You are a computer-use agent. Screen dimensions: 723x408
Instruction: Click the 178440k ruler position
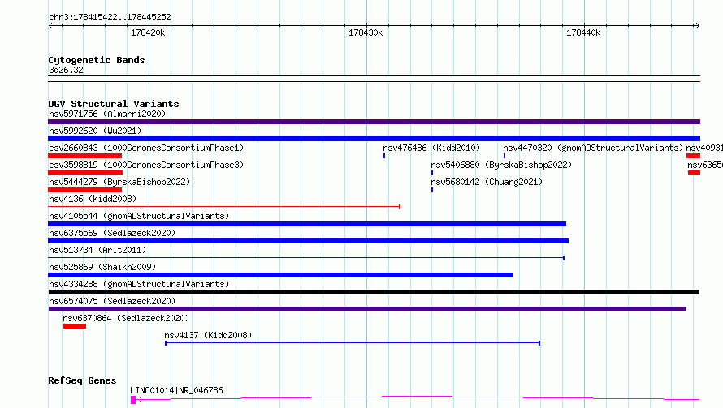(582, 32)
